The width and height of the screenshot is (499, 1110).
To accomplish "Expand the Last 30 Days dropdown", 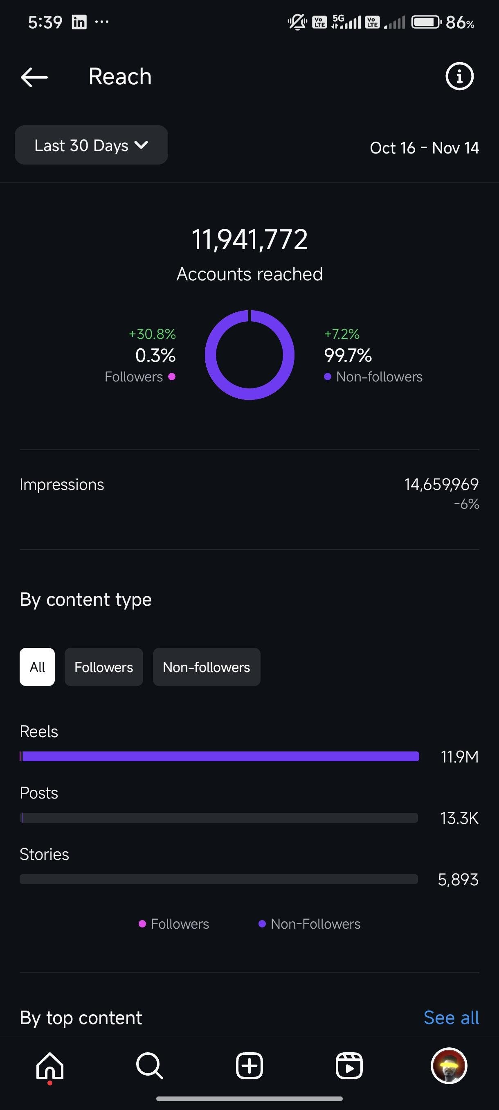I will coord(91,145).
